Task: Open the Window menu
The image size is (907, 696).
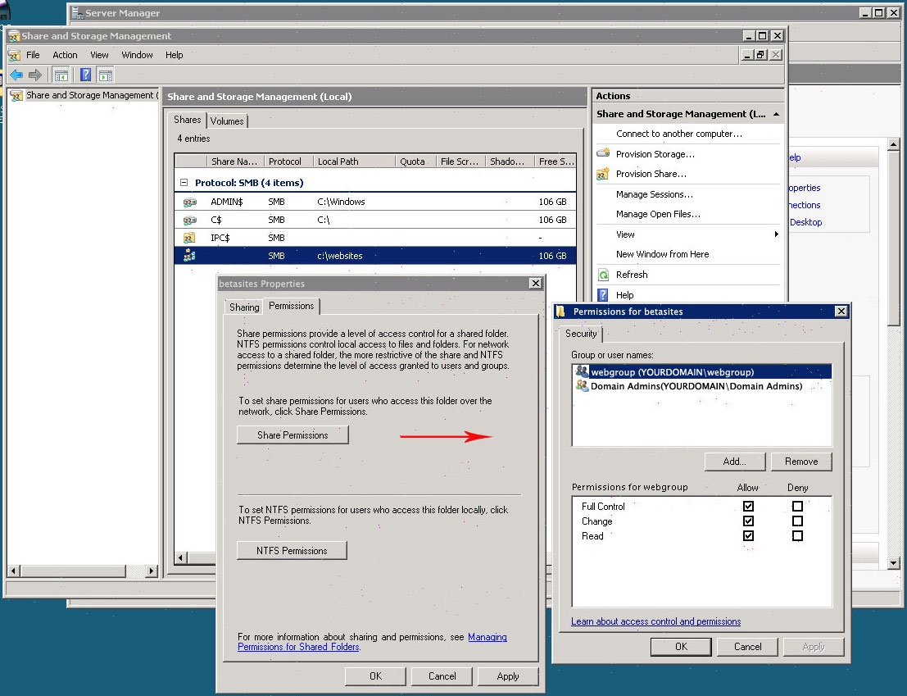Action: tap(137, 55)
